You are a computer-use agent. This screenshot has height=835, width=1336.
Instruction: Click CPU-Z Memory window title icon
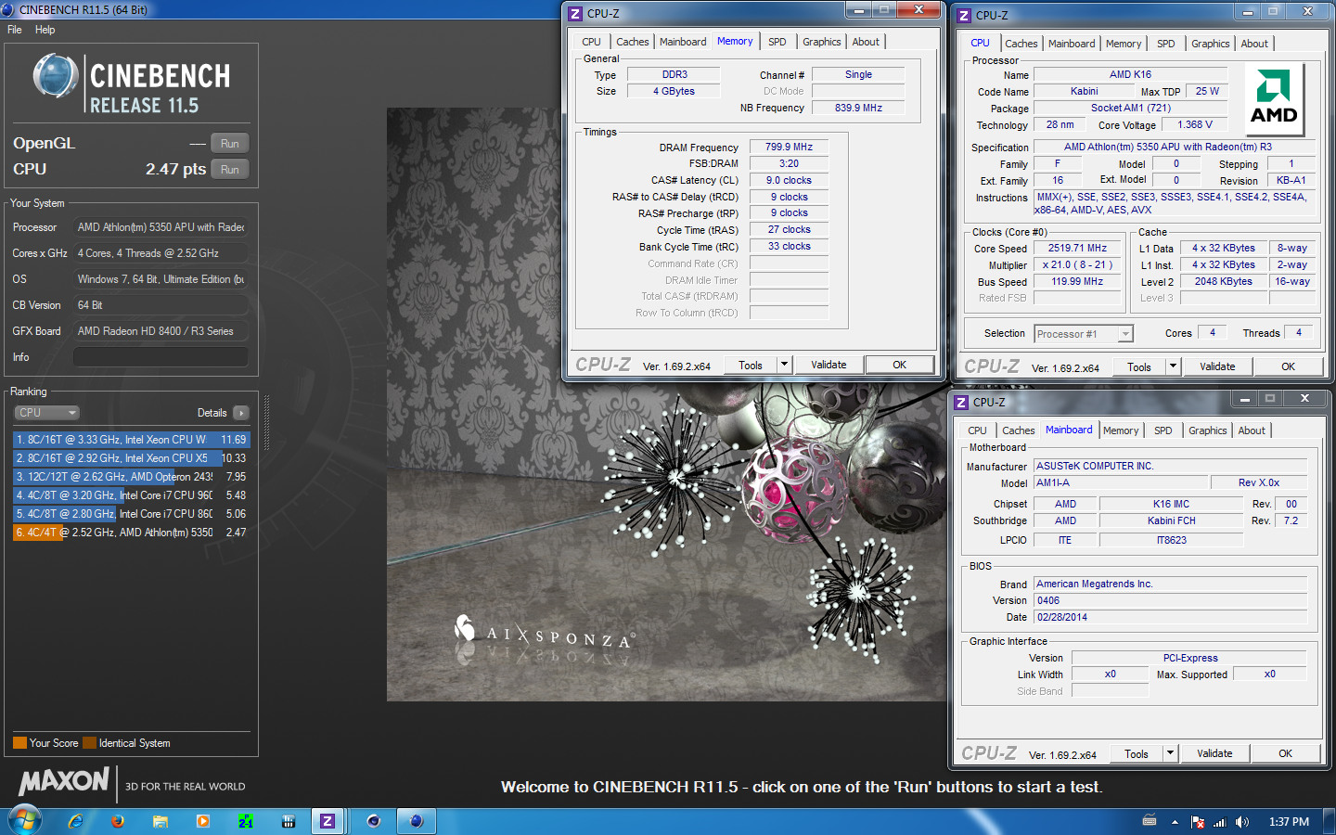coord(575,14)
